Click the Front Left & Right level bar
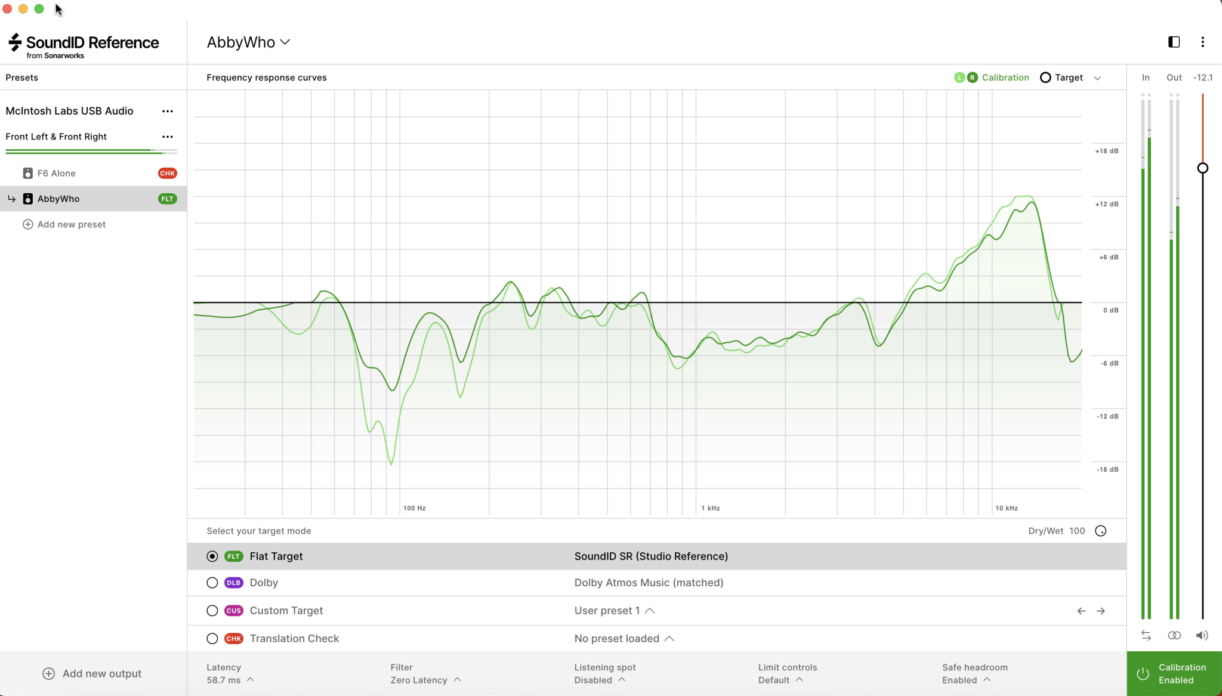The image size is (1222, 696). (91, 151)
